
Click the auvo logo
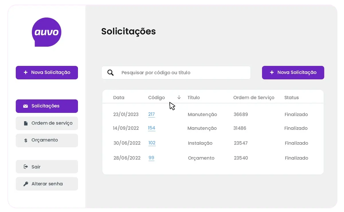pyautogui.click(x=46, y=32)
